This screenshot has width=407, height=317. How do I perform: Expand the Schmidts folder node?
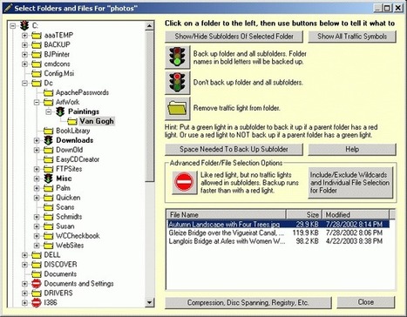pos(37,217)
